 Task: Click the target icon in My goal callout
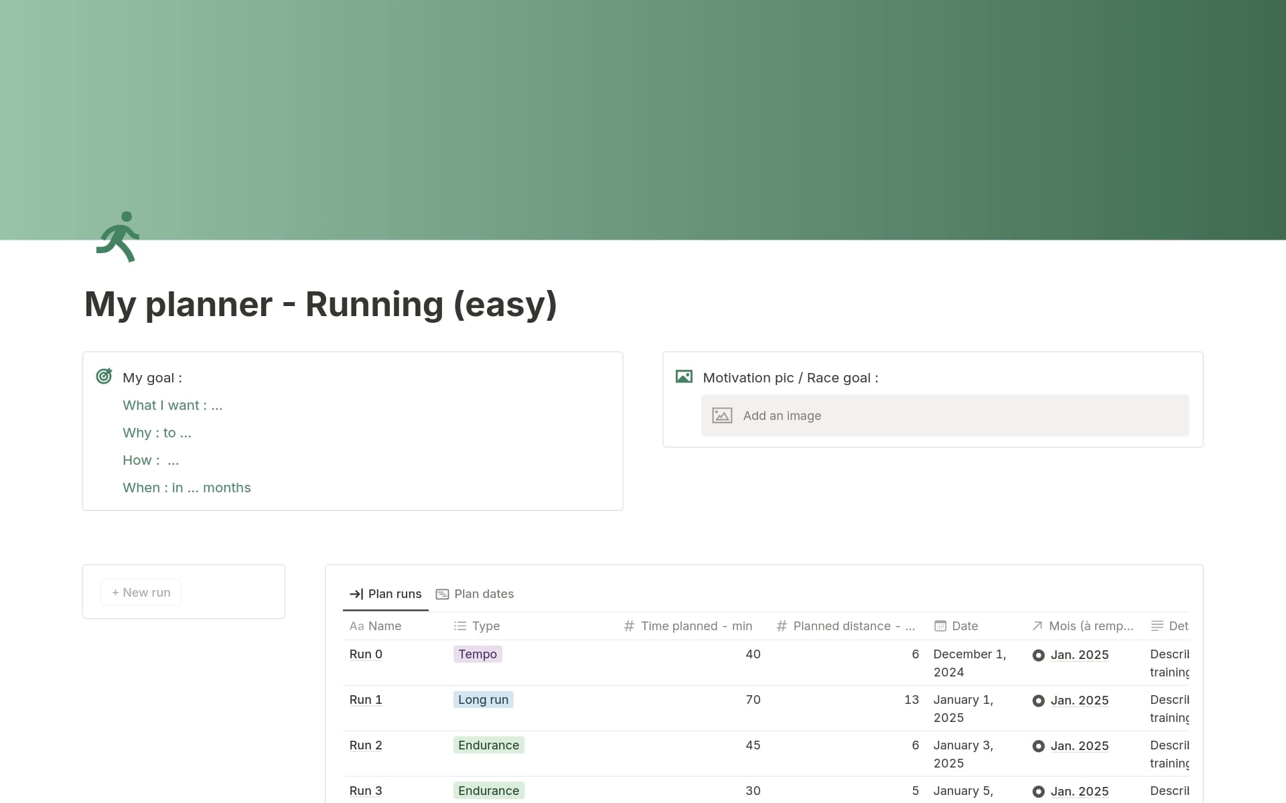tap(104, 376)
